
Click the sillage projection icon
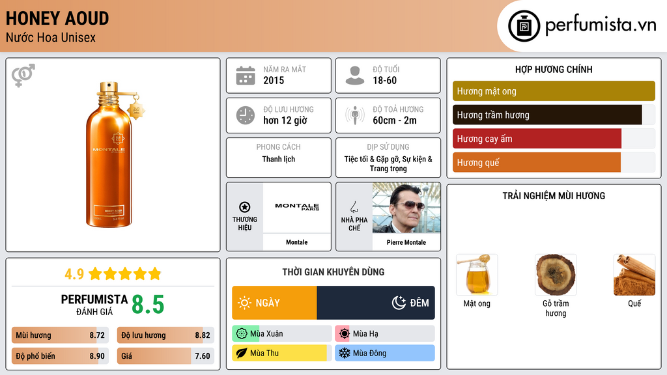click(354, 115)
